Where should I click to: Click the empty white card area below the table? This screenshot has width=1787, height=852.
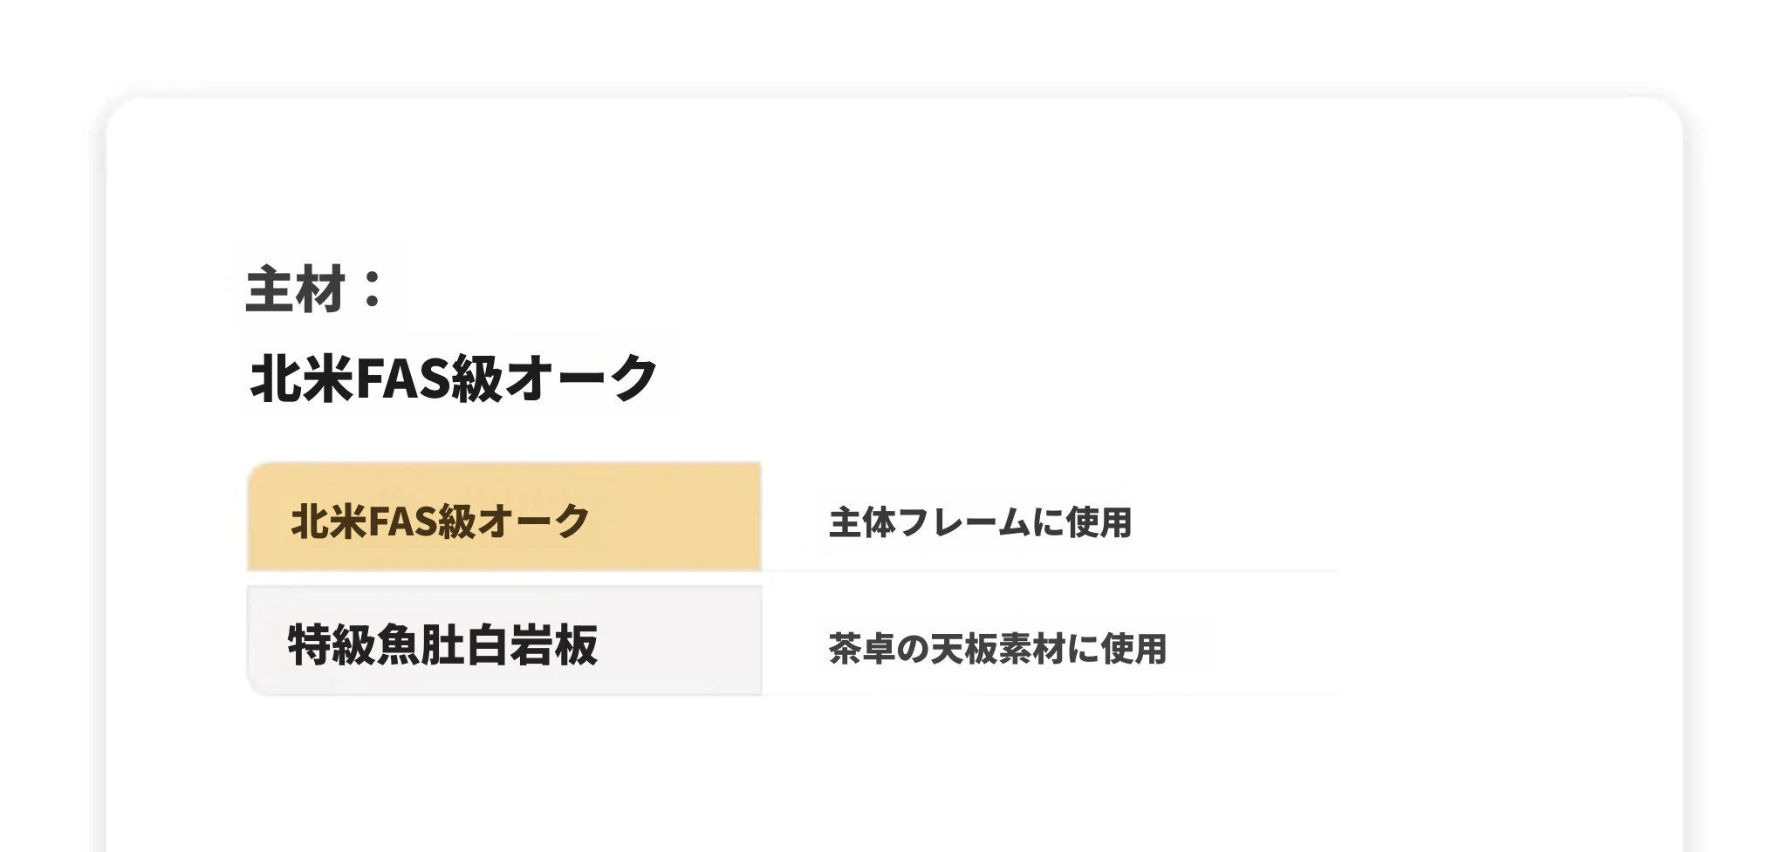893,776
